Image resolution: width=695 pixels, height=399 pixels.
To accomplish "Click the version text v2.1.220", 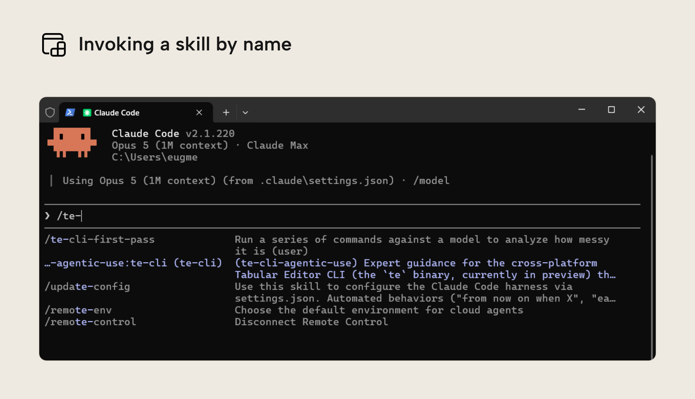I will pyautogui.click(x=210, y=133).
